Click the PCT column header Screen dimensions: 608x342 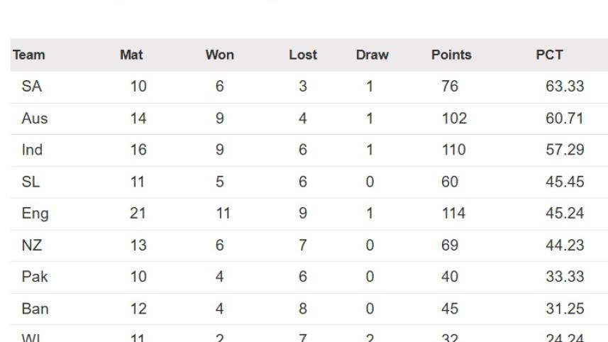[550, 55]
